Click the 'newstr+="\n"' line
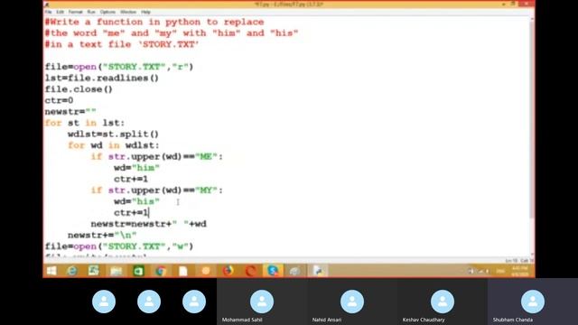The image size is (578, 325). coord(102,235)
